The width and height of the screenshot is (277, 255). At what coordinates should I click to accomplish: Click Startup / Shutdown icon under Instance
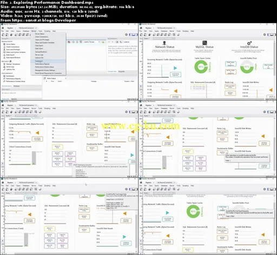pyautogui.click(x=4, y=64)
